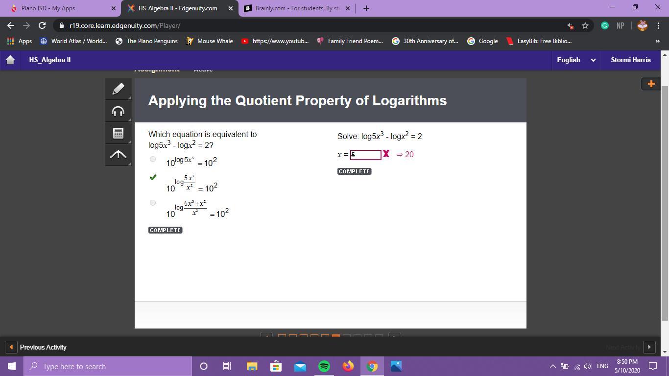The width and height of the screenshot is (669, 376).
Task: Click the orange plus add button
Action: (x=651, y=84)
